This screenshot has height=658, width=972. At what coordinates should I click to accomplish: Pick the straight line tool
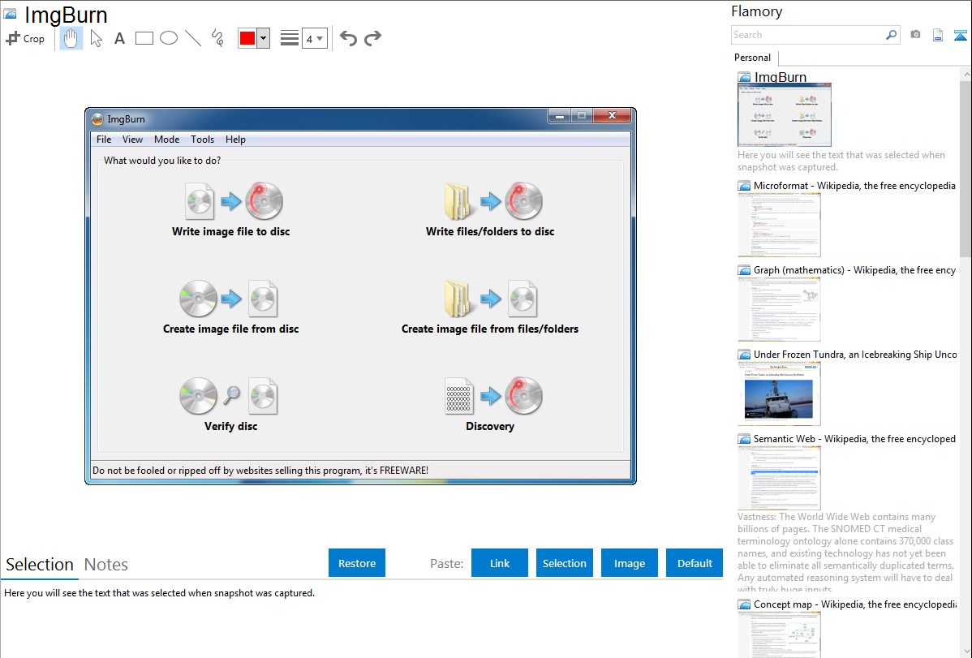click(x=193, y=38)
